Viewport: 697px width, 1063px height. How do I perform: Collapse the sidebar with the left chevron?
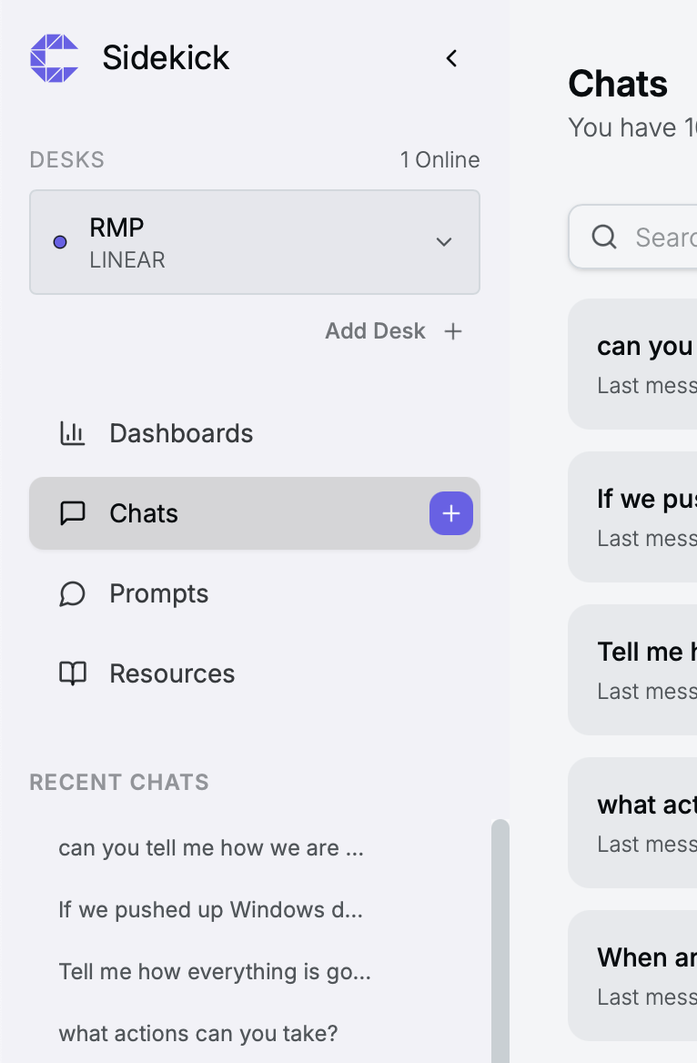(451, 58)
